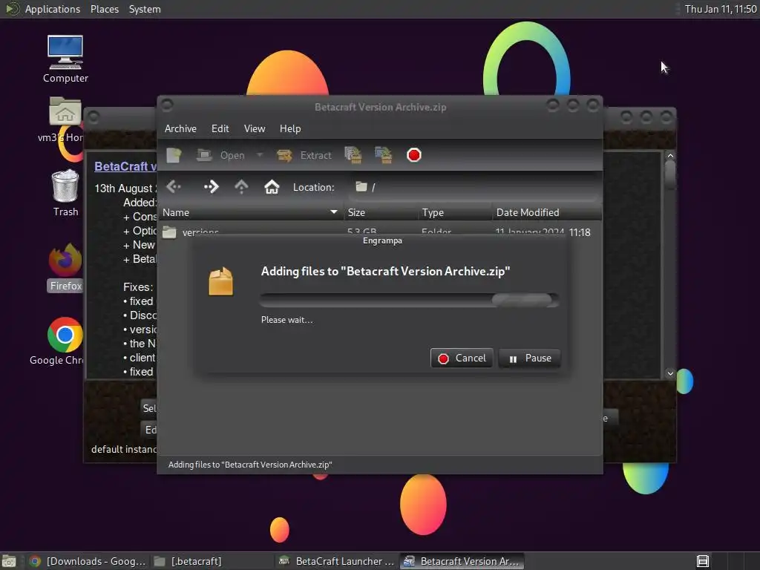The height and width of the screenshot is (570, 760).
Task: Click the "Please wait…" text in the dialog
Action: click(287, 320)
